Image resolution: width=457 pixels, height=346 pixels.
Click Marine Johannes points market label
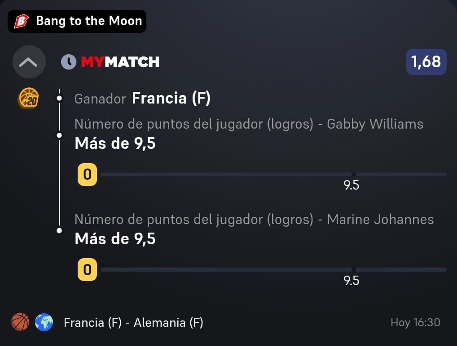(254, 220)
